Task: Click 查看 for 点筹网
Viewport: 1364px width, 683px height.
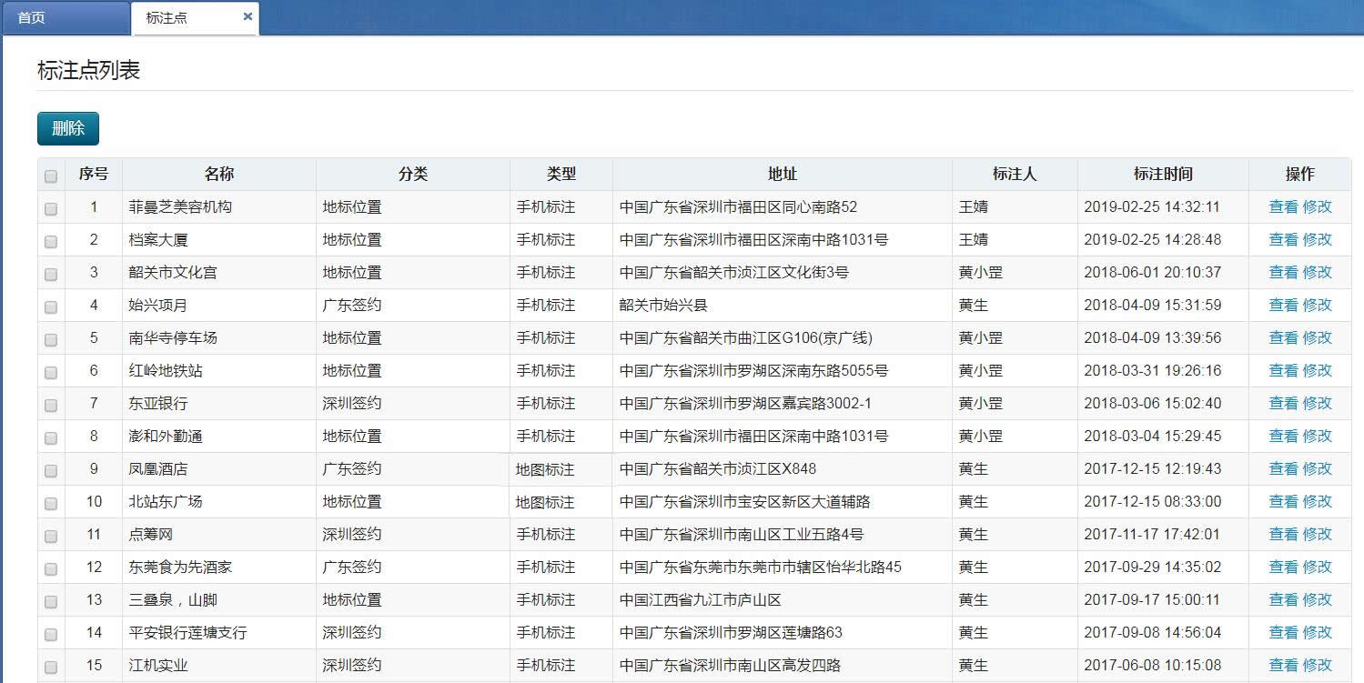Action: click(x=1283, y=534)
